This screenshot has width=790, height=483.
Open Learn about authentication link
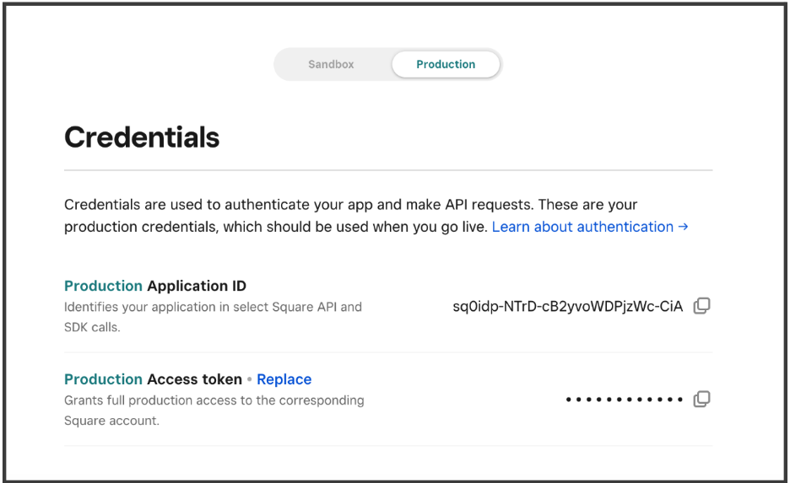[582, 227]
